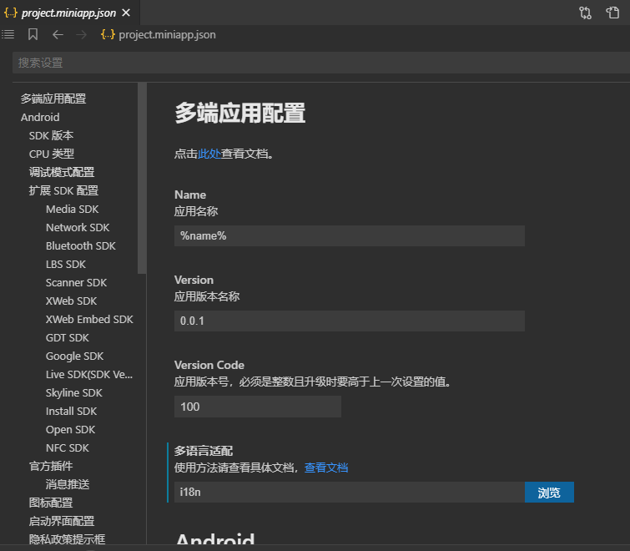
Task: Select Bluetooth SDK entry
Action: 81,246
